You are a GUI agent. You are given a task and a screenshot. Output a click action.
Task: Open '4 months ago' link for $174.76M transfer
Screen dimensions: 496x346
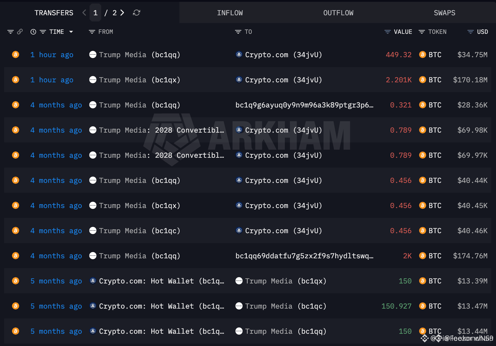coord(56,256)
